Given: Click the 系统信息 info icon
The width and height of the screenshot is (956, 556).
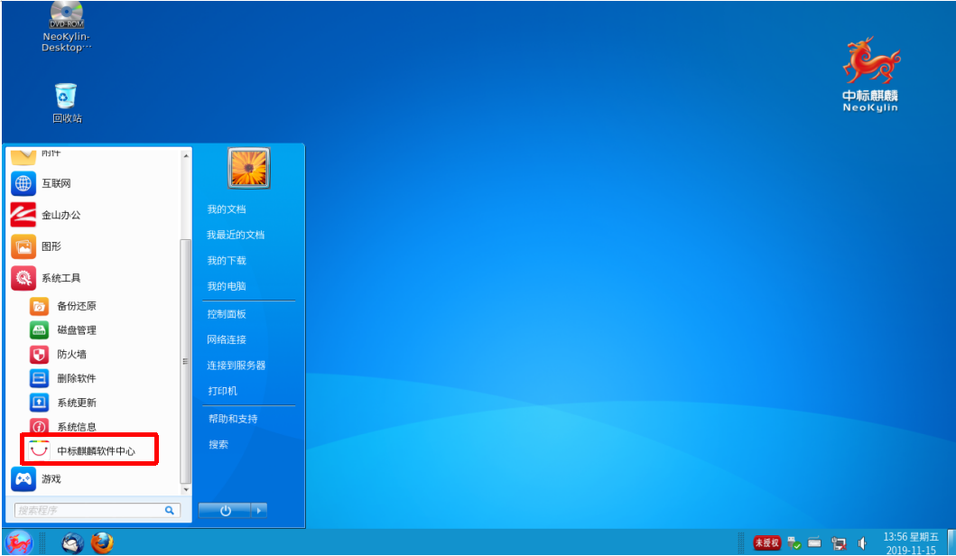Looking at the screenshot, I should (39, 425).
